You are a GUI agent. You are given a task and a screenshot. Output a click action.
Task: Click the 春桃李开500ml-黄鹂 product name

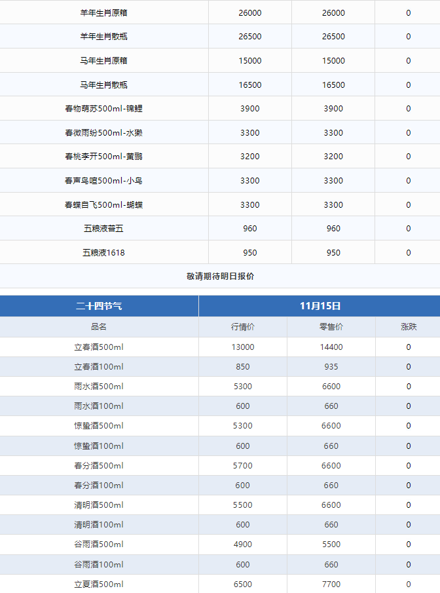click(x=103, y=157)
